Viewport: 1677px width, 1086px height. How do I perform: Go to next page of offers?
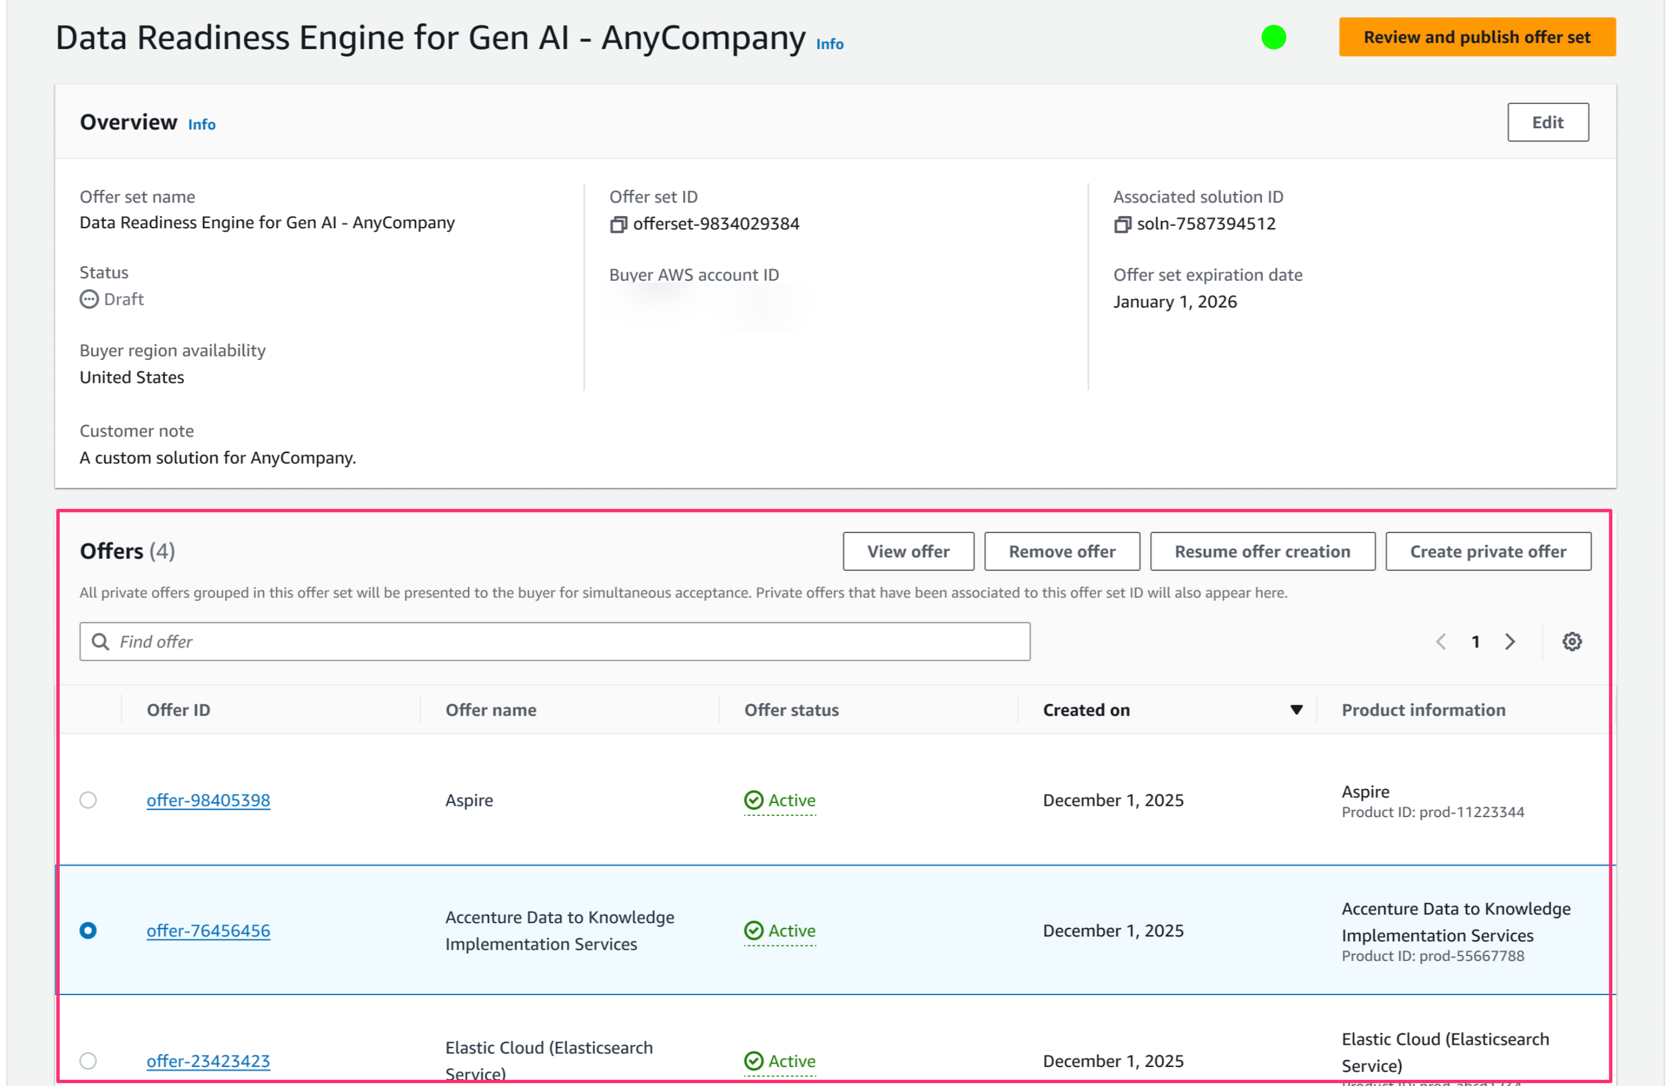[x=1510, y=642]
